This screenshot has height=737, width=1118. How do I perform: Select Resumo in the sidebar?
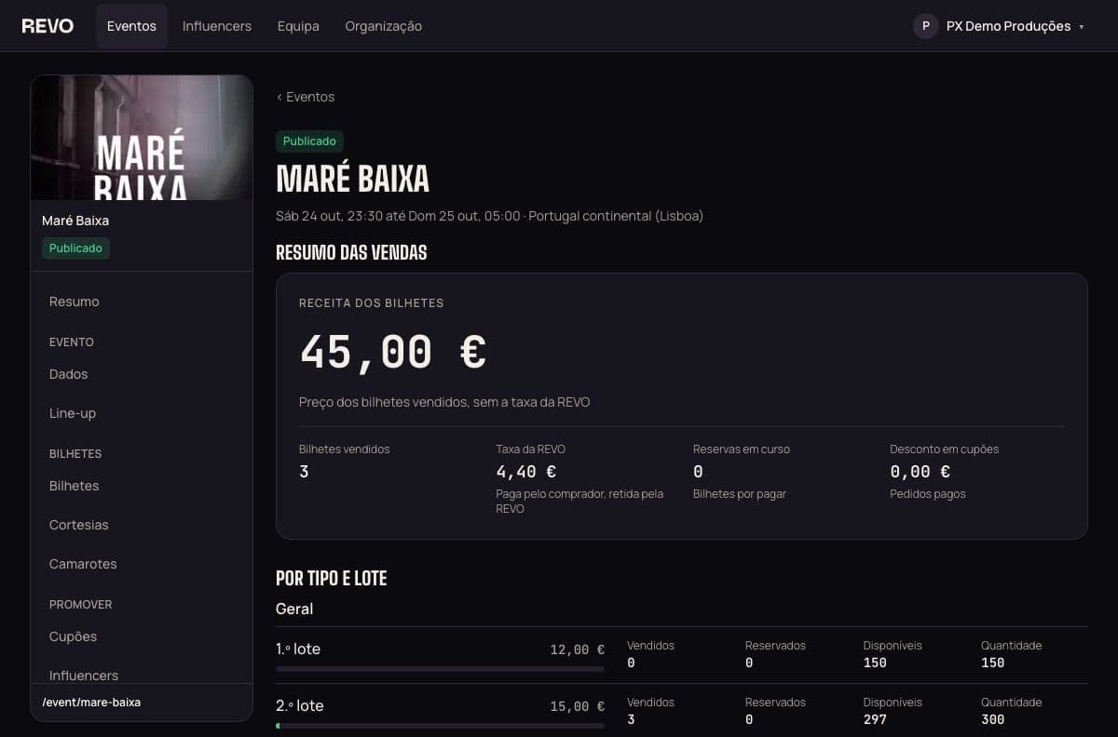pyautogui.click(x=142, y=301)
